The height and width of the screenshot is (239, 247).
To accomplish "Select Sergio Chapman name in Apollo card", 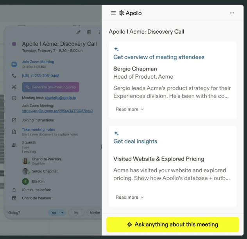I will click(135, 69).
